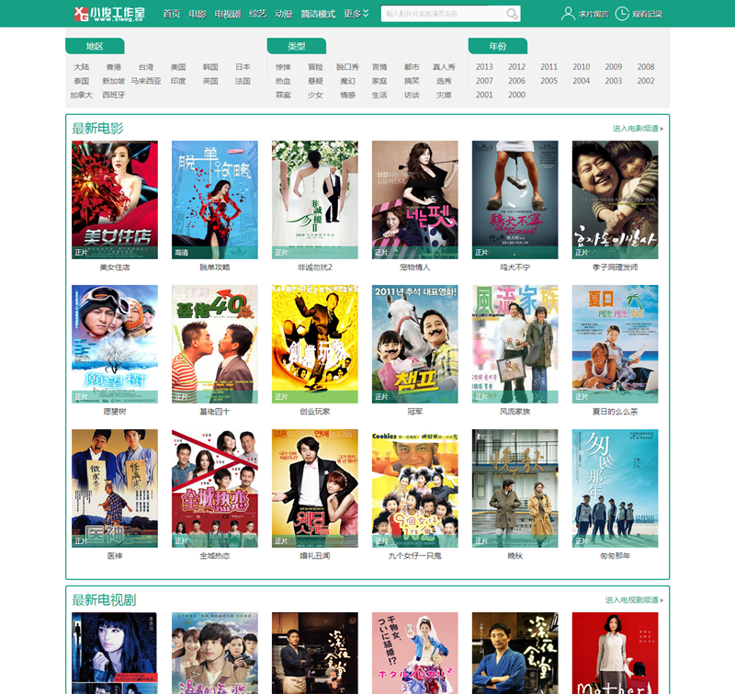Viewport: 735px width, 694px height.
Task: Filter by region 韩国
Action: coord(210,67)
